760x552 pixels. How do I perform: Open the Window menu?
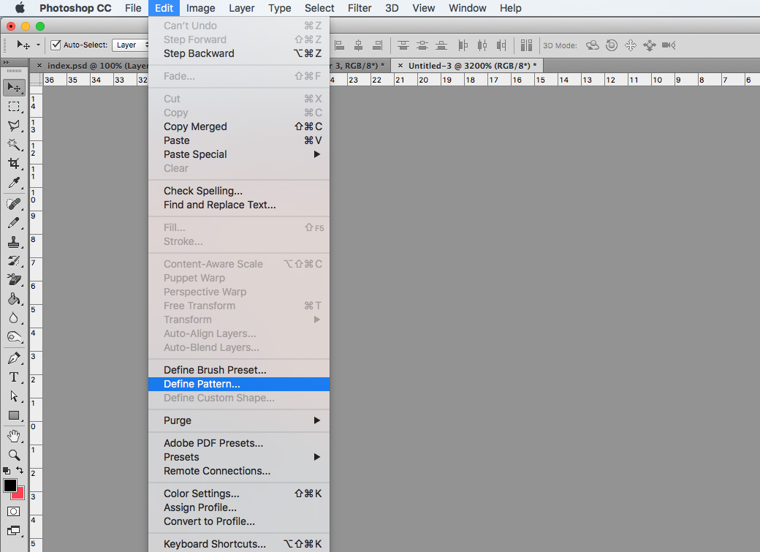[467, 8]
